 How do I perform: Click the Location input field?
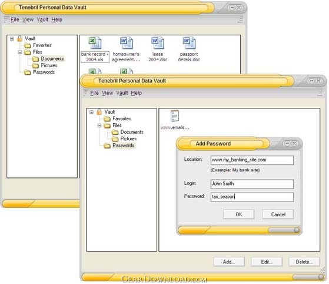(x=252, y=160)
